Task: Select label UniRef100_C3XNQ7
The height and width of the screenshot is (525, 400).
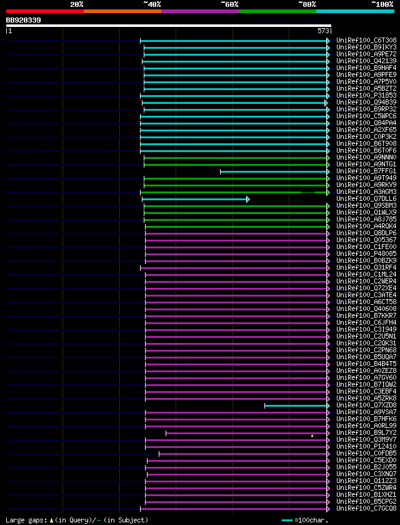Action: (x=366, y=474)
